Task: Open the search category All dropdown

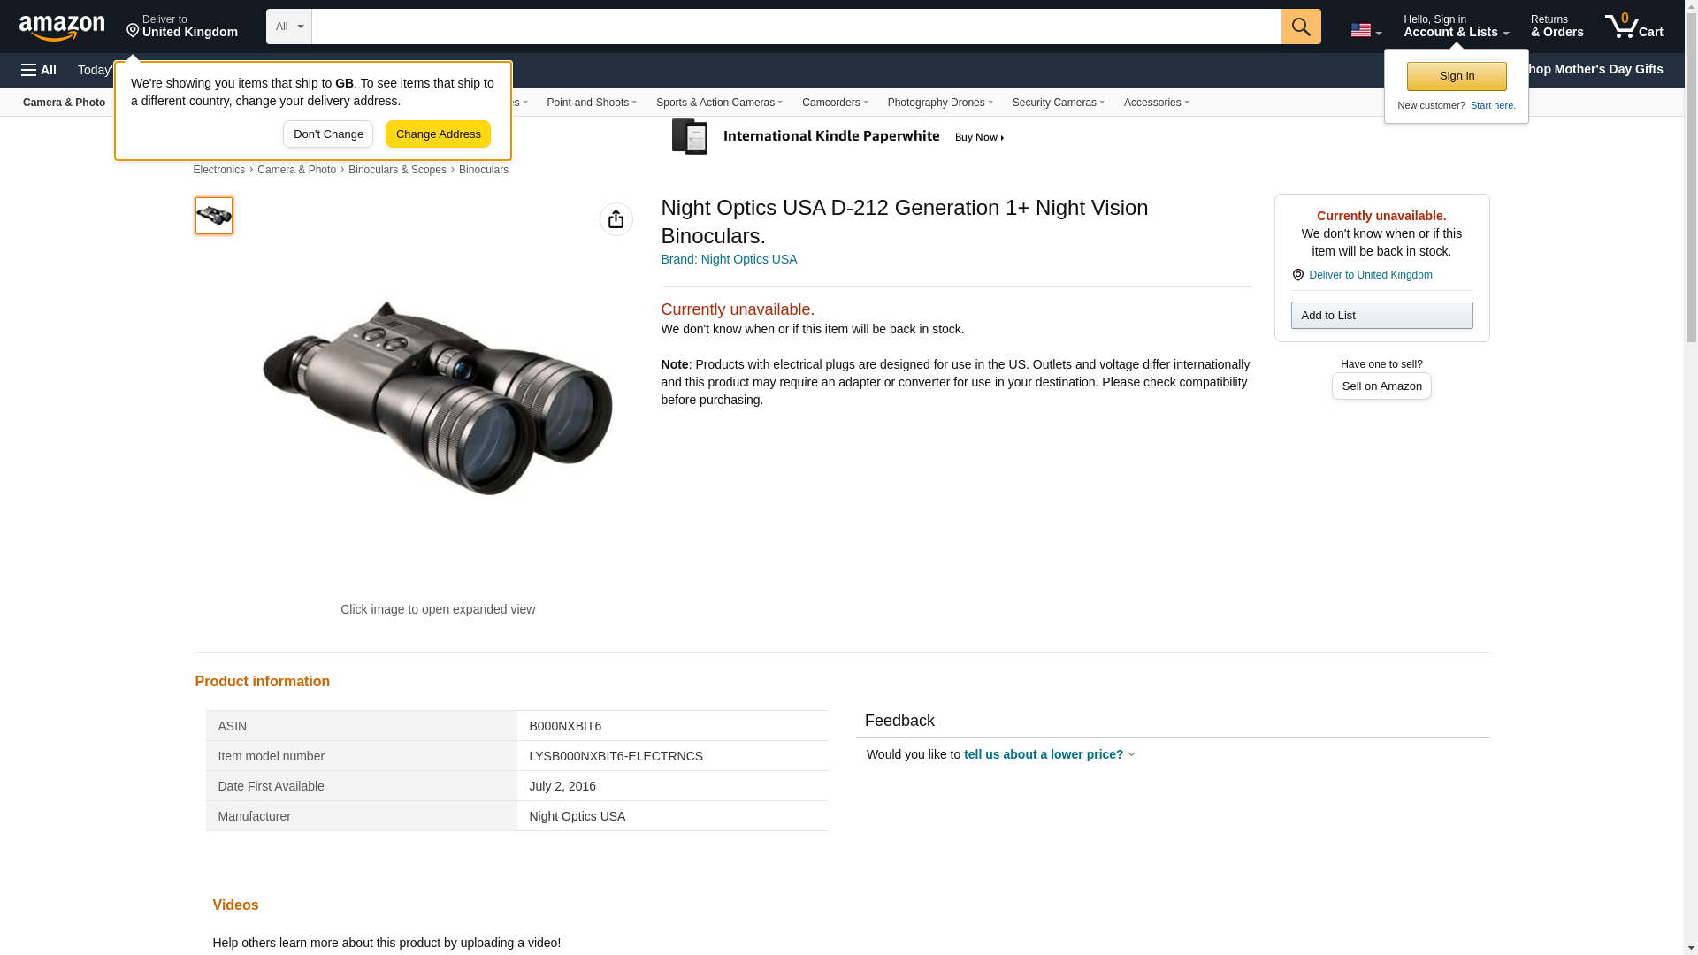Action: click(x=289, y=27)
